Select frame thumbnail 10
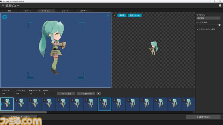The image size is (223, 125). tap(132, 104)
